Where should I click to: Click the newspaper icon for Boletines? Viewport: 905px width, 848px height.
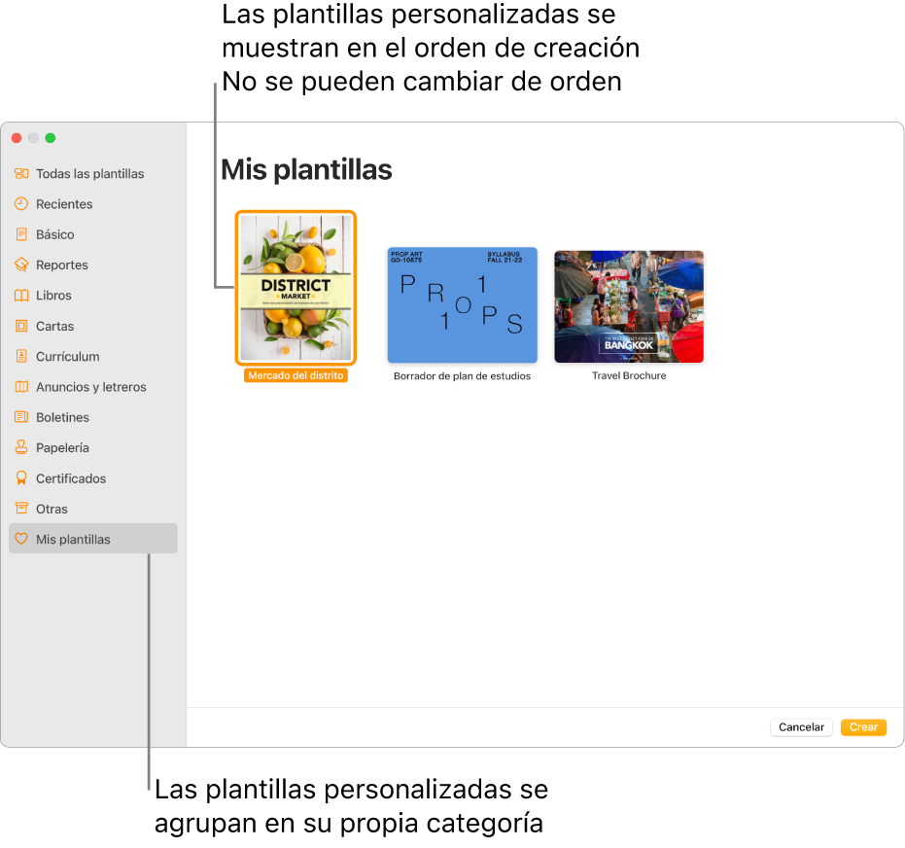click(21, 417)
